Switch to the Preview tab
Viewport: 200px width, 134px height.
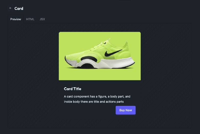coord(16,19)
